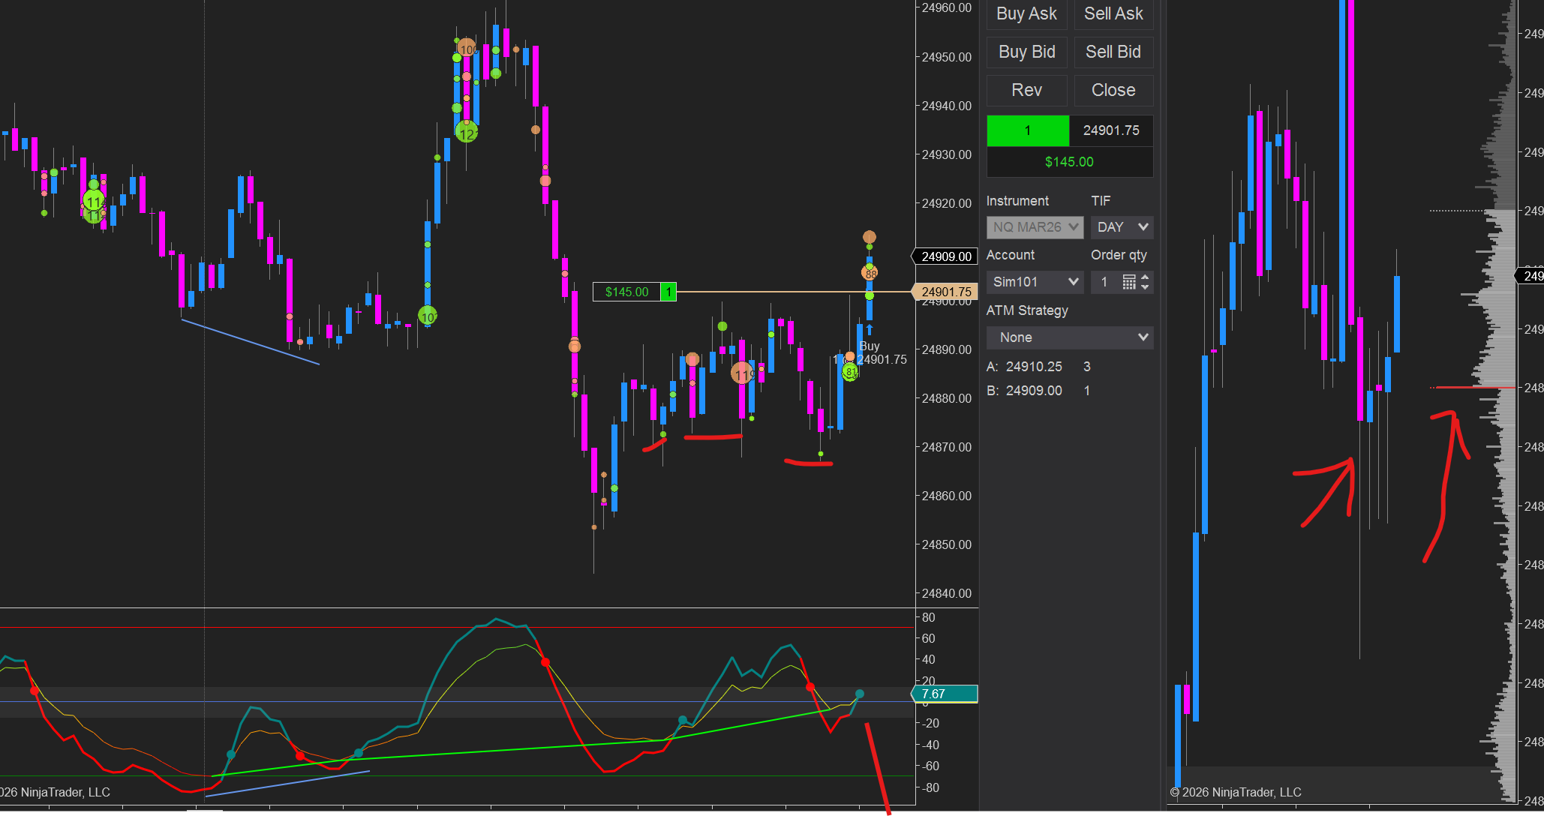Close the open position with Close button
Image resolution: width=1544 pixels, height=816 pixels.
point(1113,90)
